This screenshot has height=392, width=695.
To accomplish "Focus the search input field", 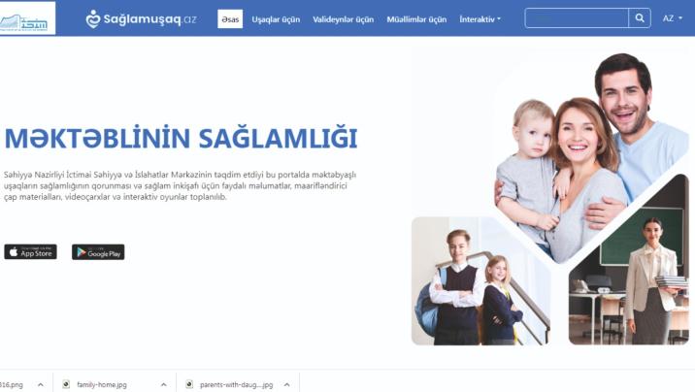I will click(577, 18).
